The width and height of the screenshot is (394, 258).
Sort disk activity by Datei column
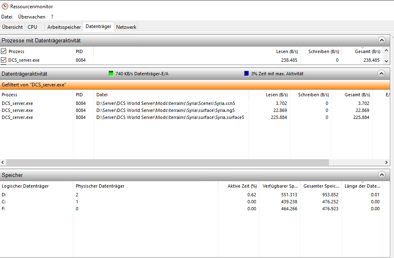[x=102, y=95]
